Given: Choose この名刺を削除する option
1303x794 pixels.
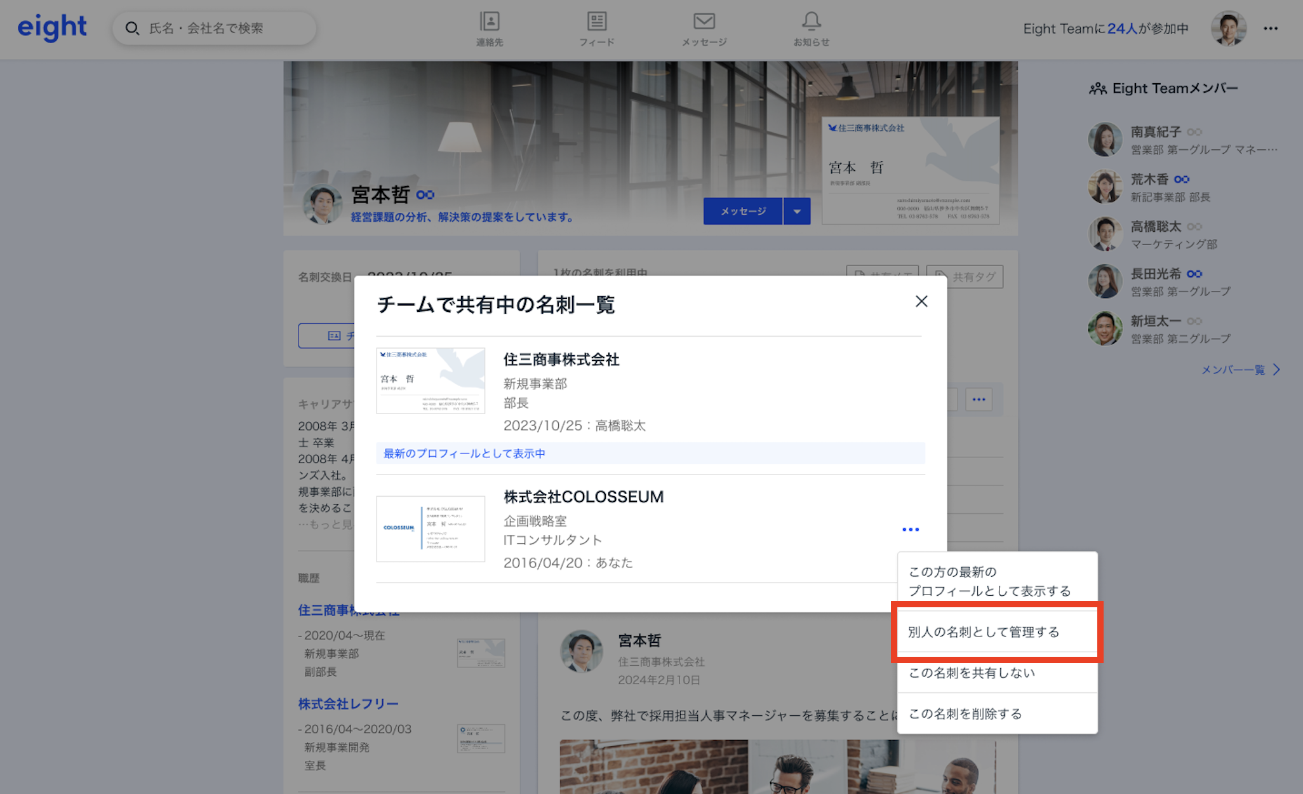Looking at the screenshot, I should [965, 714].
